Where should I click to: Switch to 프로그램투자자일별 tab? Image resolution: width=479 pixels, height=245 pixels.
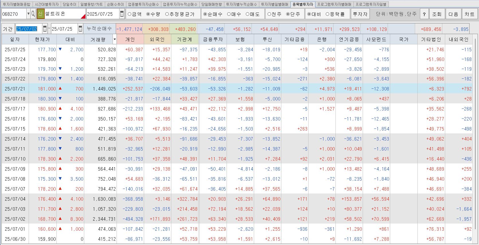[371, 4]
